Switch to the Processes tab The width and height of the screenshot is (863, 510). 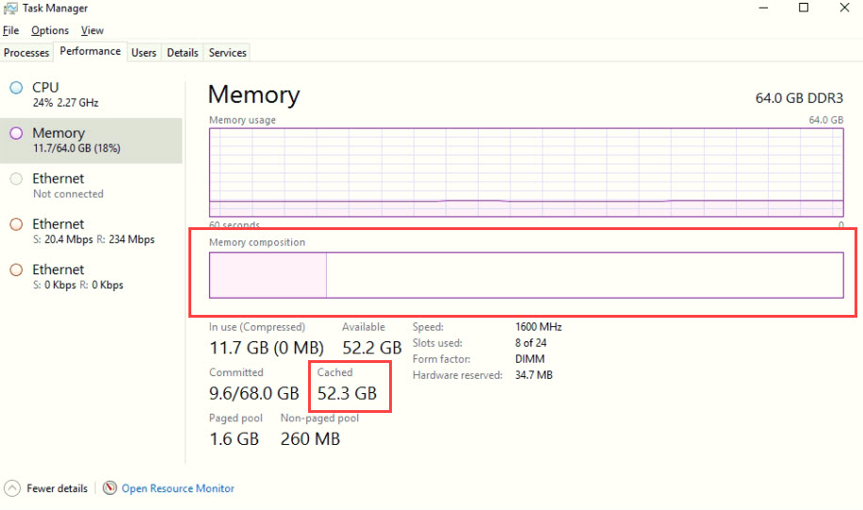tap(26, 53)
